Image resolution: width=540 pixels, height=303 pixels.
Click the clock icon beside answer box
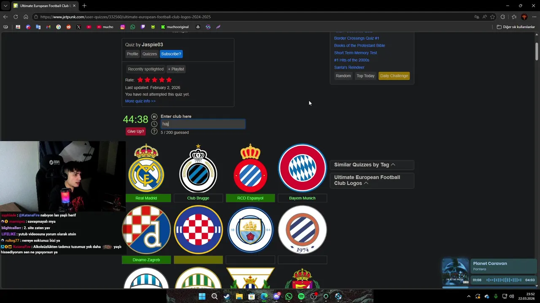pyautogui.click(x=154, y=124)
